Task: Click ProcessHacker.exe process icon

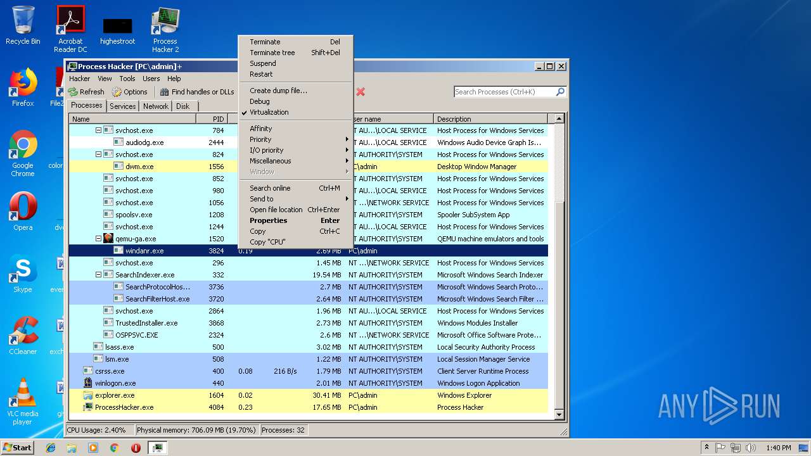Action: pos(88,407)
